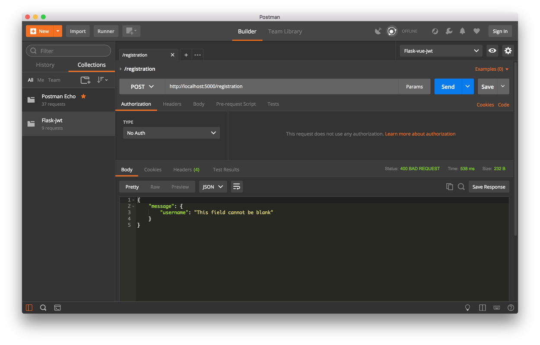Expand Examples (0) dropdown
540x345 pixels.
tap(492, 69)
